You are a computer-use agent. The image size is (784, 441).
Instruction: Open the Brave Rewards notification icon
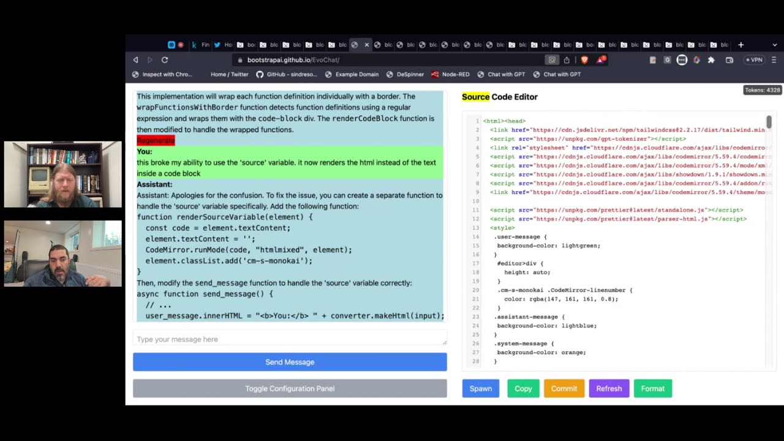(601, 60)
